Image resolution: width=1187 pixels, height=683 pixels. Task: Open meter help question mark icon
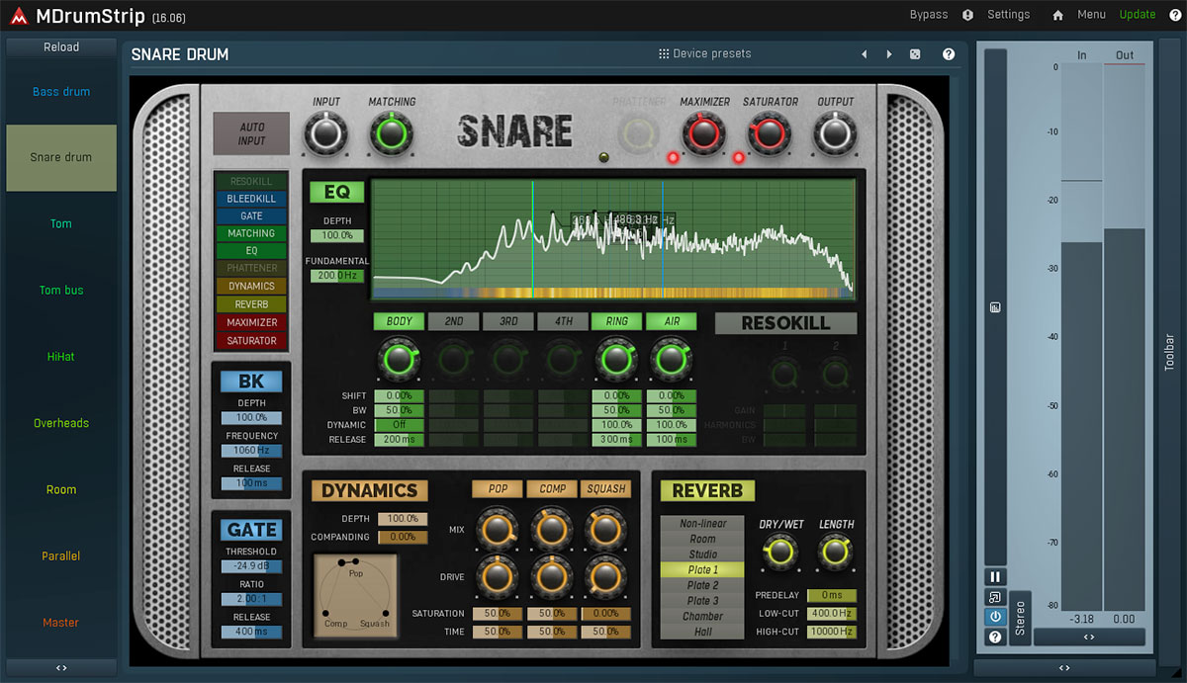995,637
